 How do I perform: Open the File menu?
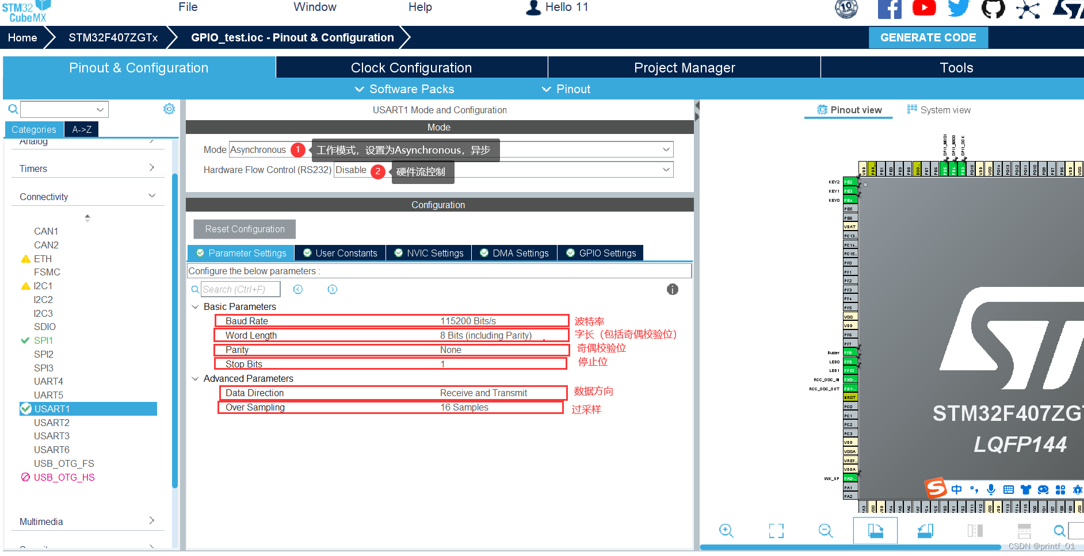[188, 7]
